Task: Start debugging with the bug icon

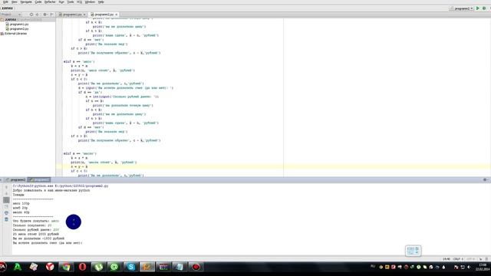Action: 484,8
